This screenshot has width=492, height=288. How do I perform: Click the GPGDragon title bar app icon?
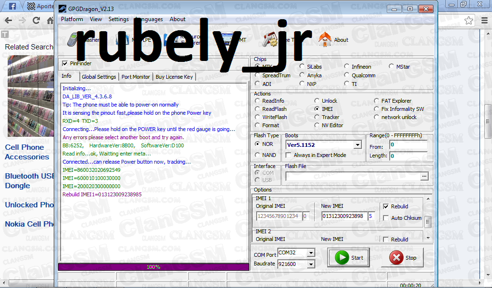tap(62, 9)
